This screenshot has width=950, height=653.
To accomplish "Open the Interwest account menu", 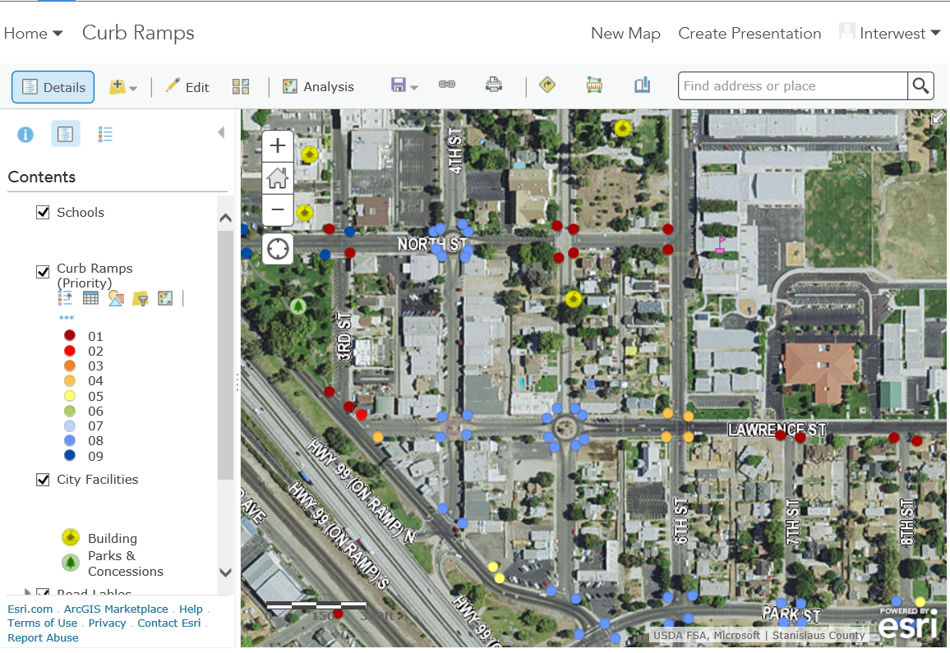I will pos(890,33).
